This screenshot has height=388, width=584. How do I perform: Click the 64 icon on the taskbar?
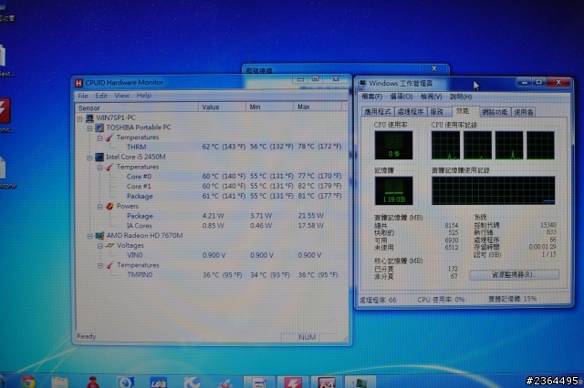327,383
